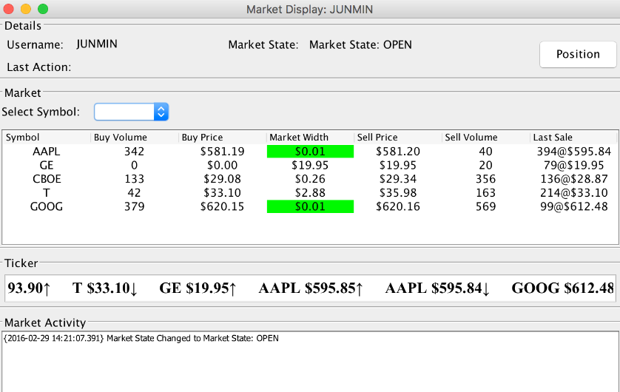Click T market width $2.88
This screenshot has width=620, height=392.
pyautogui.click(x=310, y=193)
